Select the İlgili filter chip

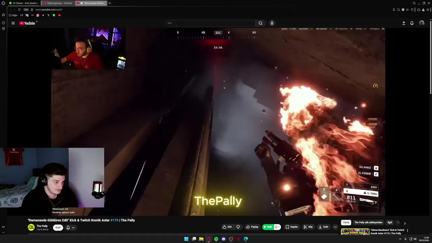(x=390, y=222)
